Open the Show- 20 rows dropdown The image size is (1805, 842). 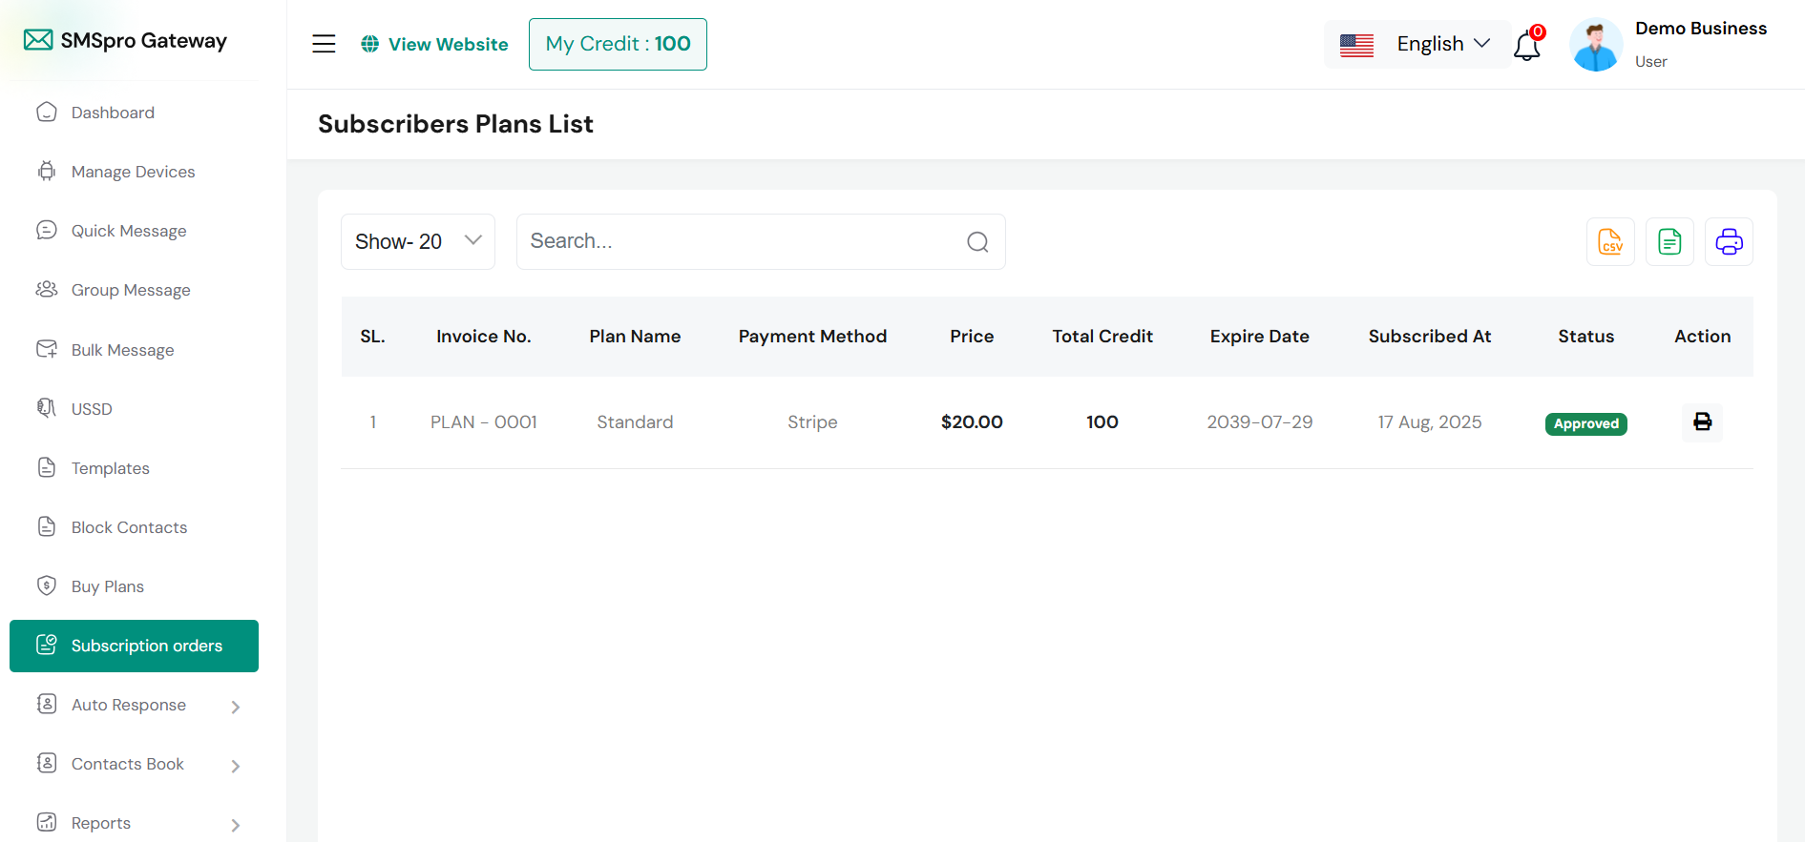click(x=418, y=242)
